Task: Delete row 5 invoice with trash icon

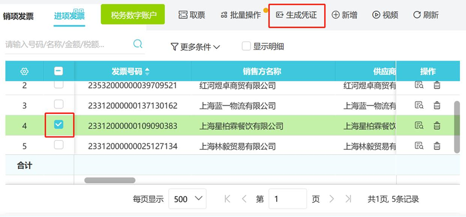Action: (437, 146)
